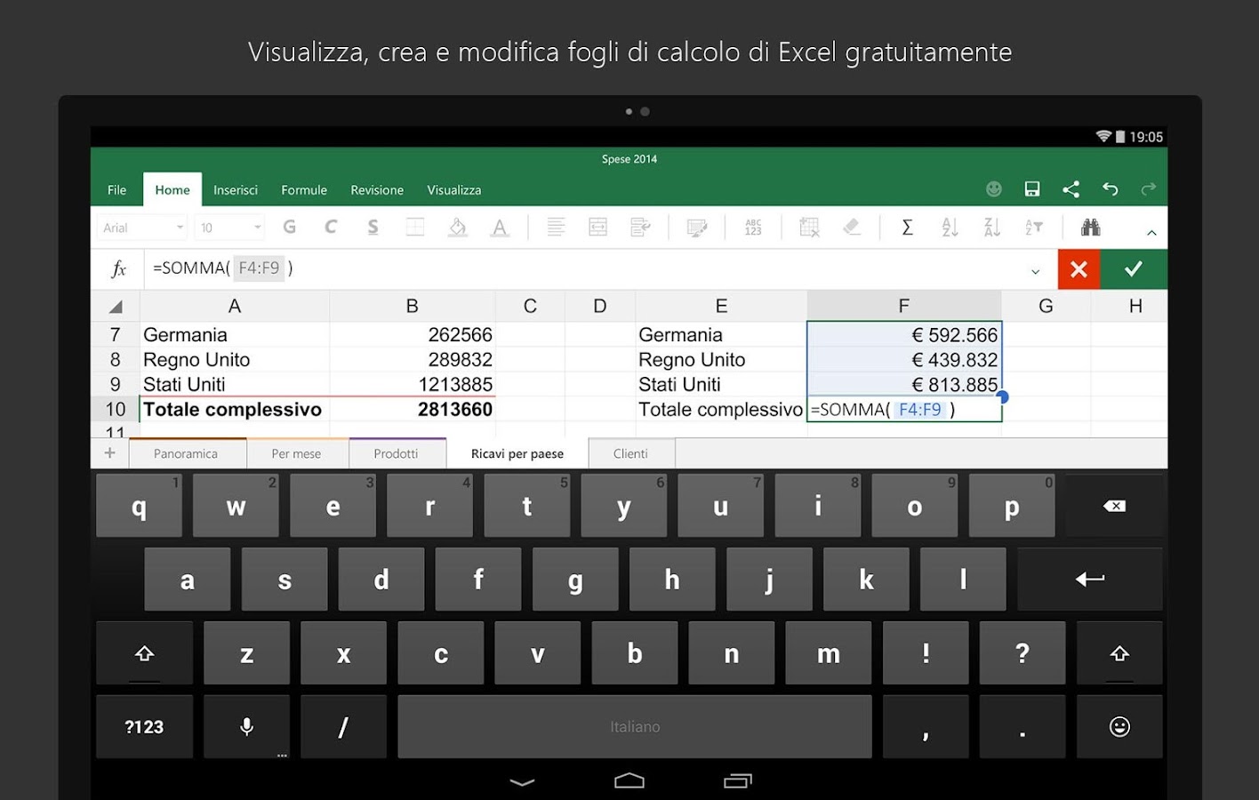1259x800 pixels.
Task: Tap the filter icon
Action: (1034, 228)
